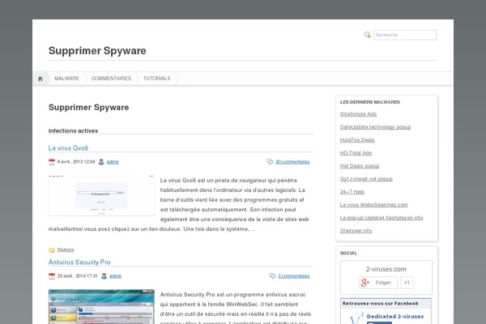The width and height of the screenshot is (486, 324).
Task: Open Le virus WebsSearches.com link
Action: point(373,205)
